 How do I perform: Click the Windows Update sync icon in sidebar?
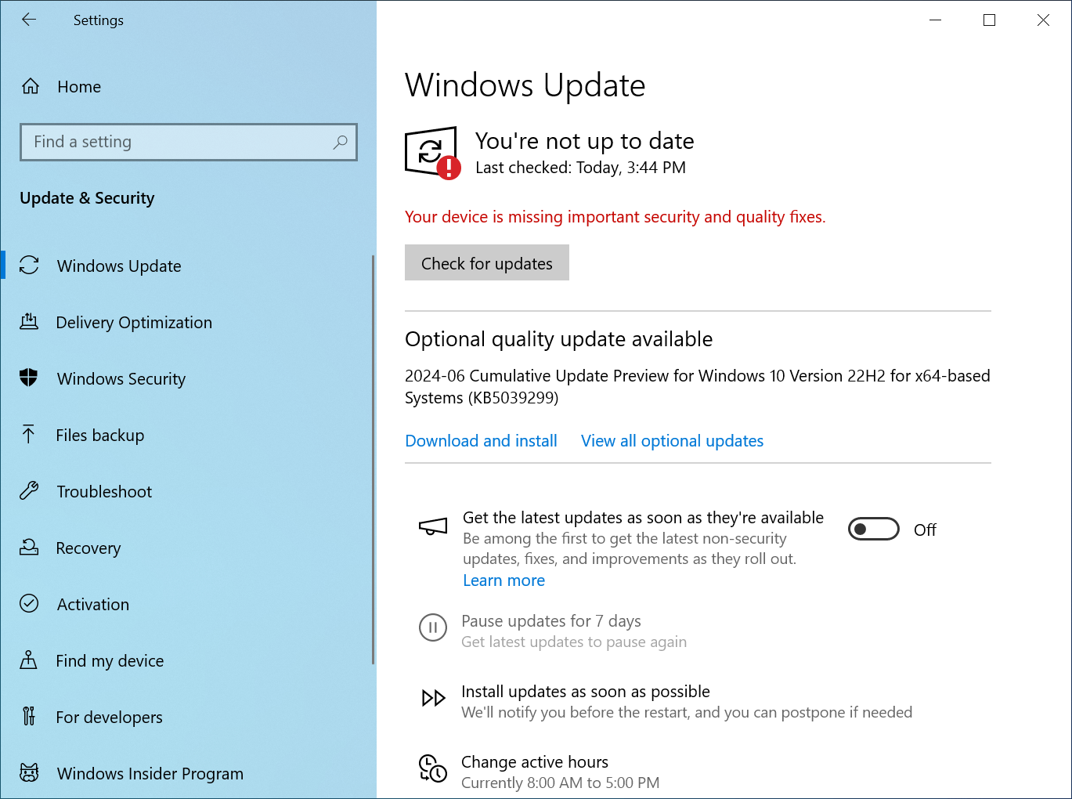pyautogui.click(x=29, y=266)
